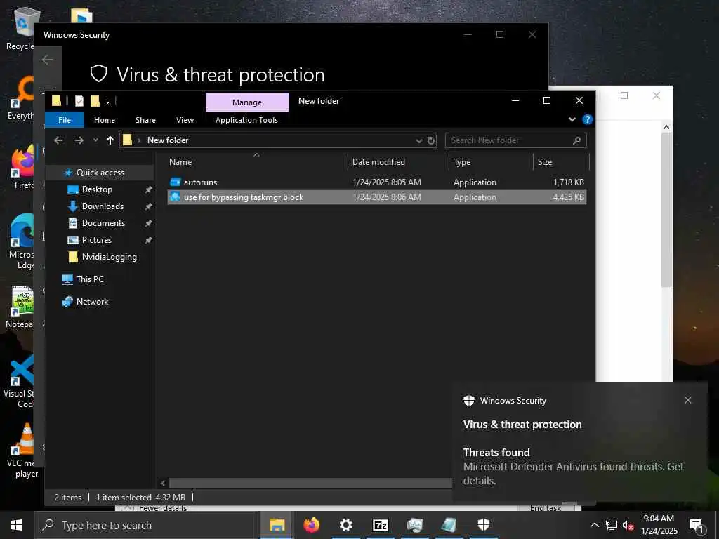Click vertical scrollbar in white background window
Screen dimensions: 719x539
[x=666, y=211]
